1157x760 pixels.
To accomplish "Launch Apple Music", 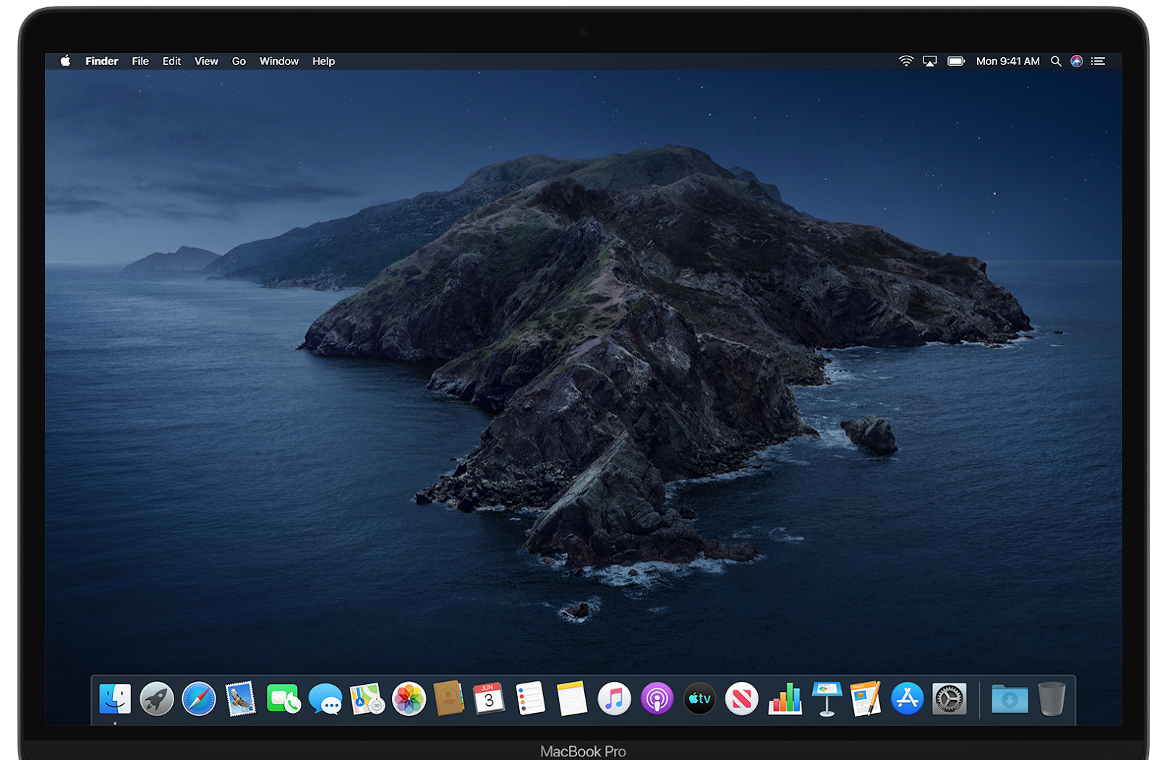I will pos(614,699).
